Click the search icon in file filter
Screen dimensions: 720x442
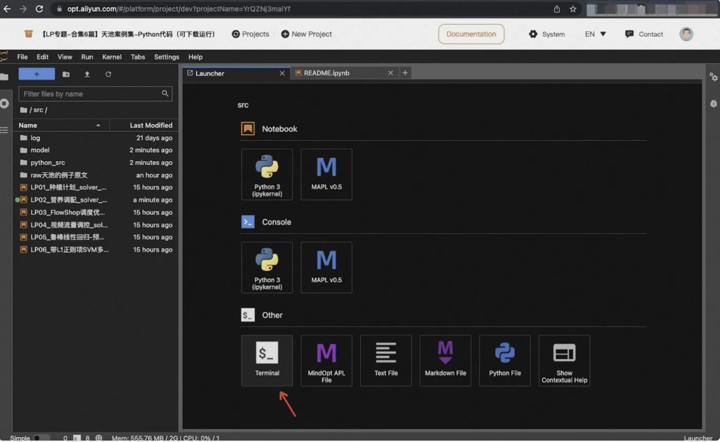165,94
